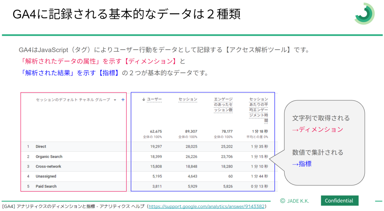
Task: Click the 文字列で取得される callout text
Action: tap(321, 118)
